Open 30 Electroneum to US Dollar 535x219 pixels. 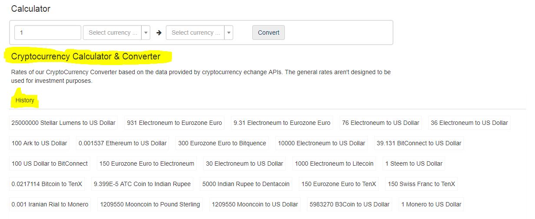[x=244, y=163]
